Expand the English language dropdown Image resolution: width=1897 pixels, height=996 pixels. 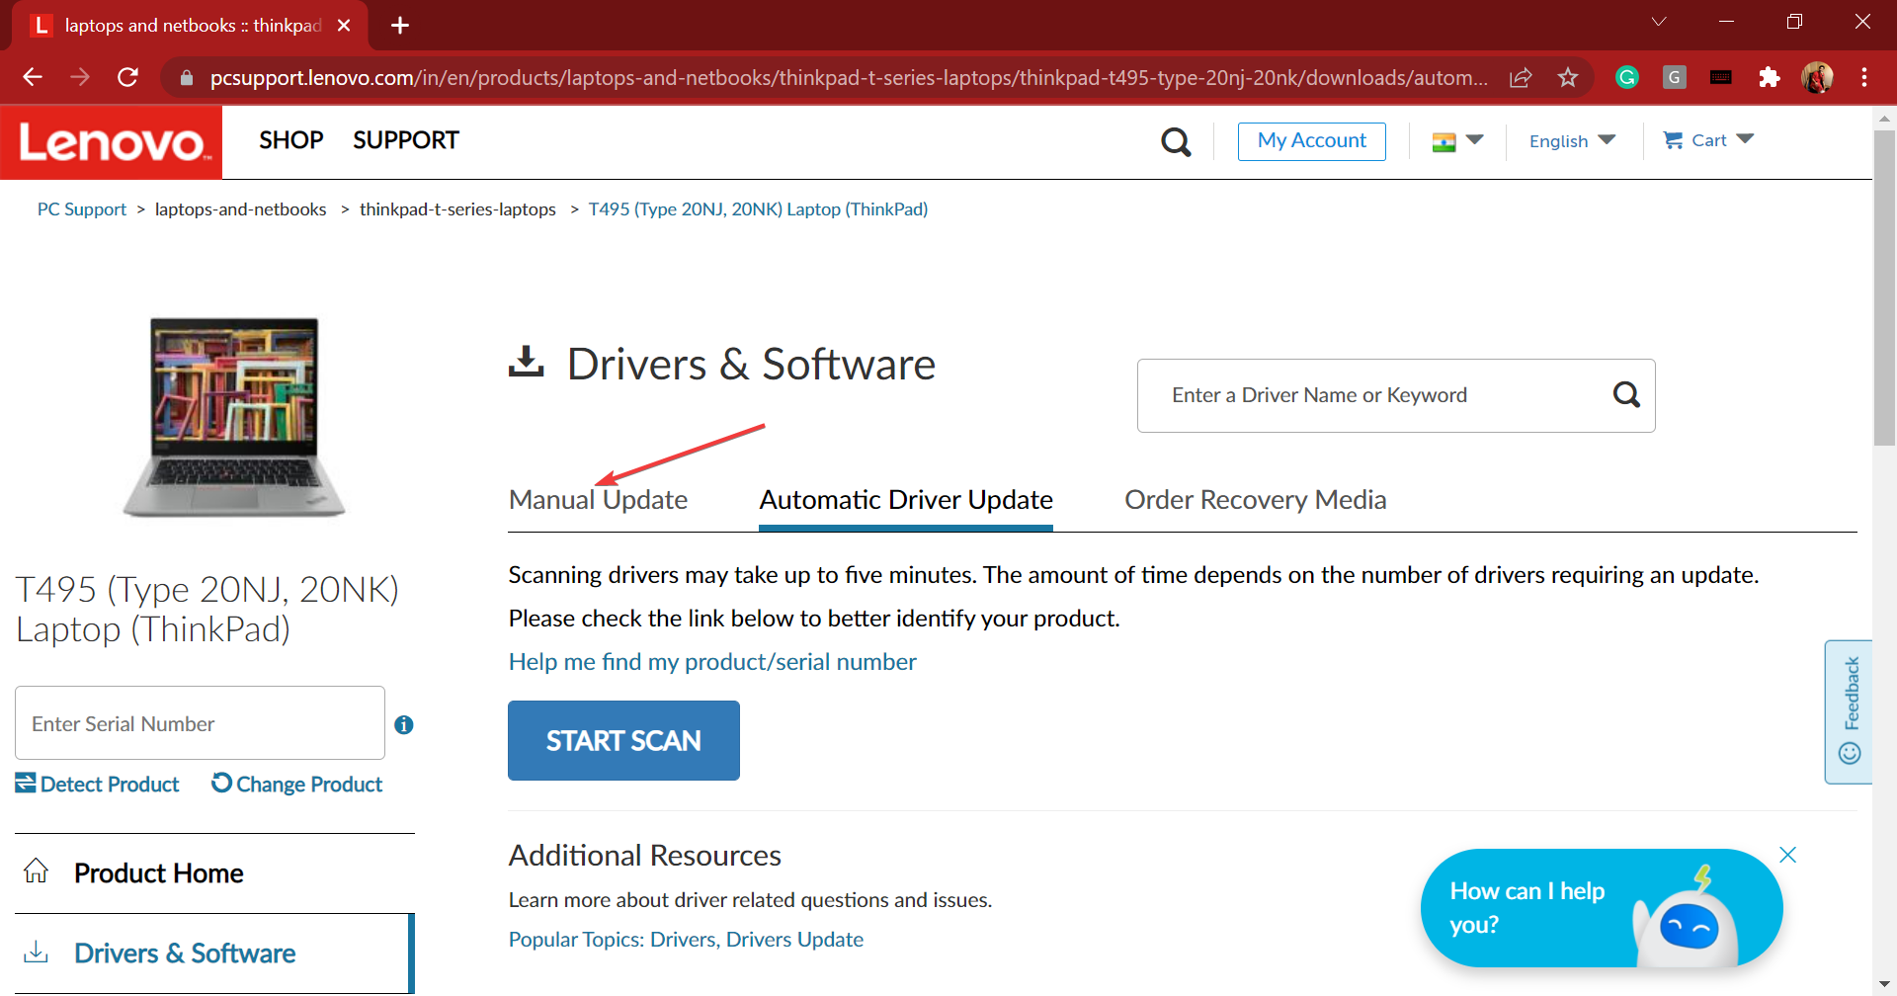tap(1572, 140)
